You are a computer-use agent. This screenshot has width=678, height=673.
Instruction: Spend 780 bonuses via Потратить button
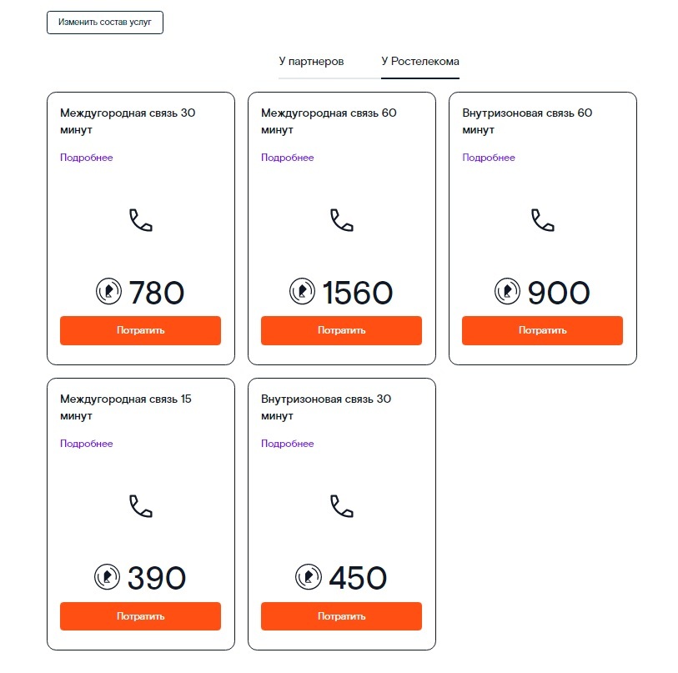tap(140, 330)
